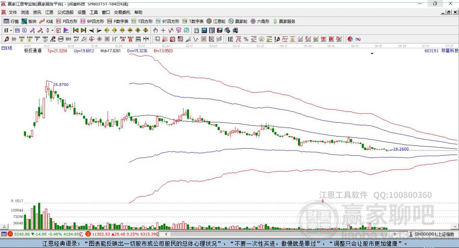
Task: Click the 行情 toolbar button
Action: click(11, 21)
